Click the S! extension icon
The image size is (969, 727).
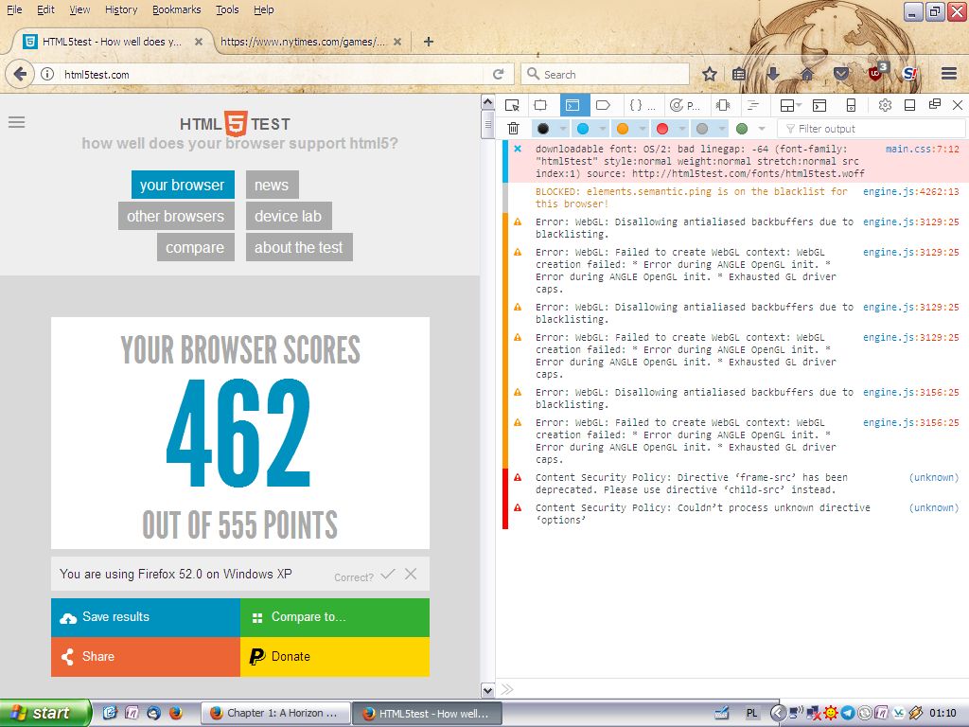pos(909,74)
